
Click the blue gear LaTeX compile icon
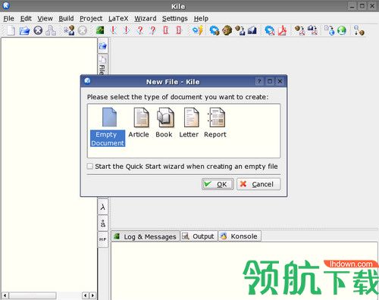(215, 30)
